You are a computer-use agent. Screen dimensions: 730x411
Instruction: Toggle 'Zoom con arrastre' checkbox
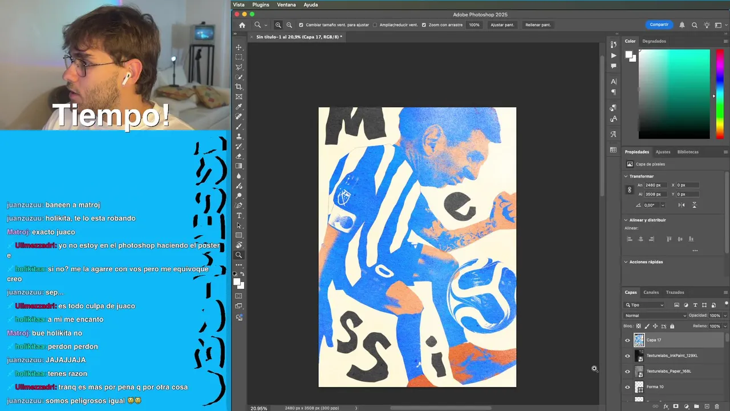(424, 25)
